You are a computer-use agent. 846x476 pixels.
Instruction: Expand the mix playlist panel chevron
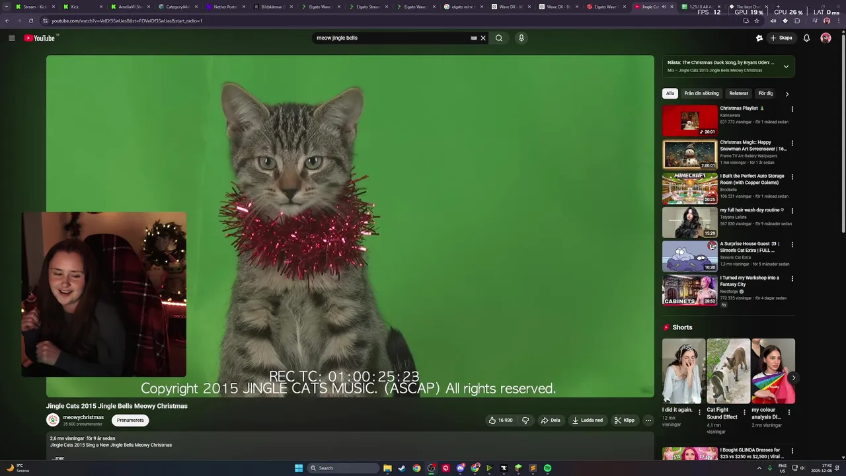(786, 66)
